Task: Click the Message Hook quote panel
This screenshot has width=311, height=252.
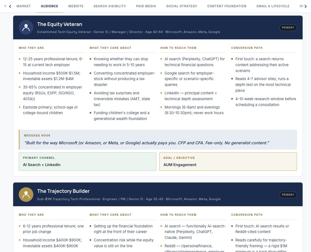Action: (158, 140)
